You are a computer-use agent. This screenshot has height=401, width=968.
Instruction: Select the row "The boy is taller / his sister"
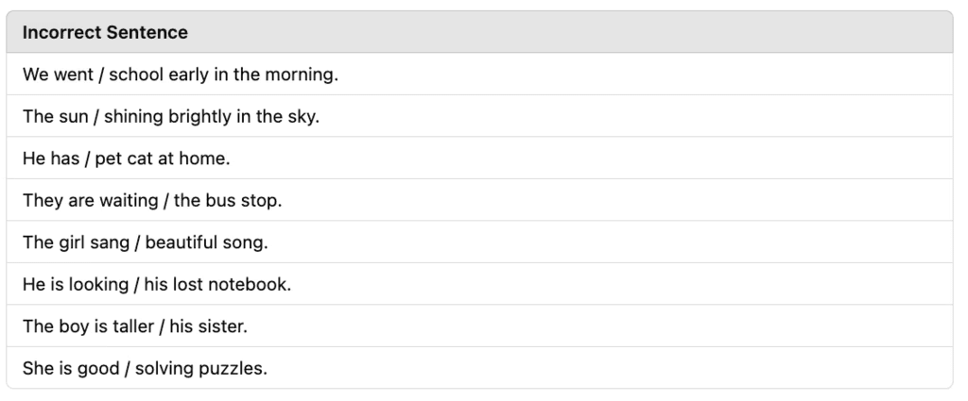479,326
